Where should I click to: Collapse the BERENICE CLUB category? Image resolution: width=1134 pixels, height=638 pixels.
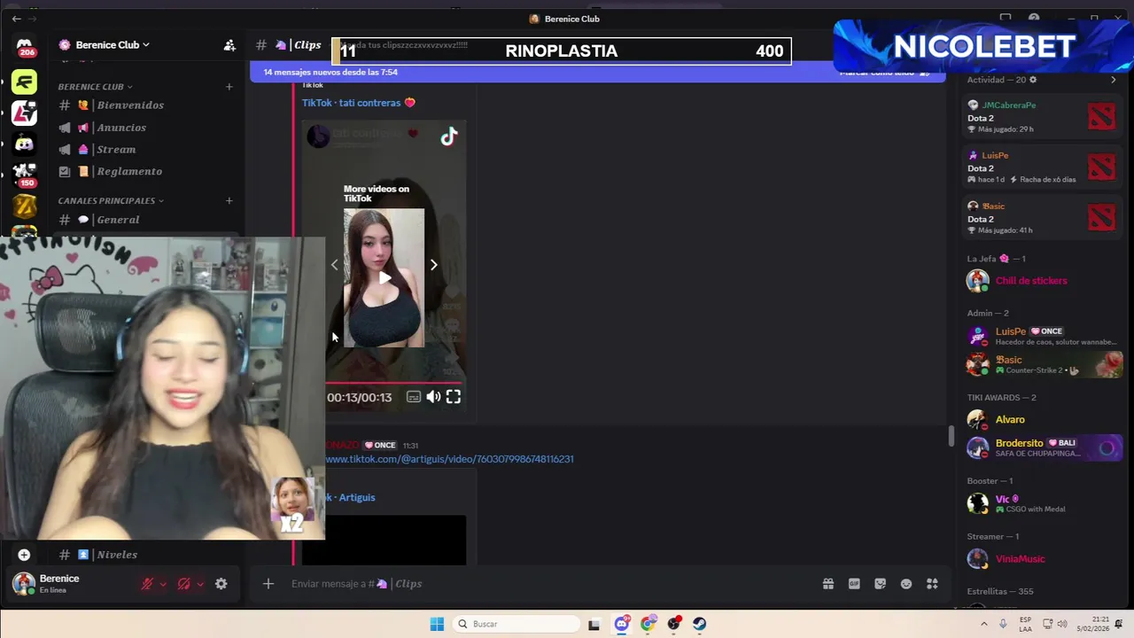95,87
